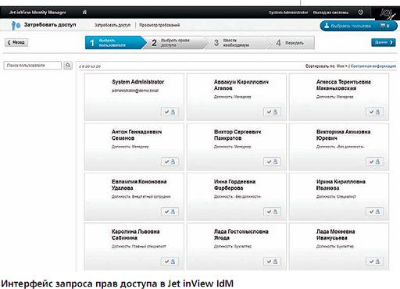Click the Затребовать доступ user icon
This screenshot has width=400, height=289.
tap(16, 26)
